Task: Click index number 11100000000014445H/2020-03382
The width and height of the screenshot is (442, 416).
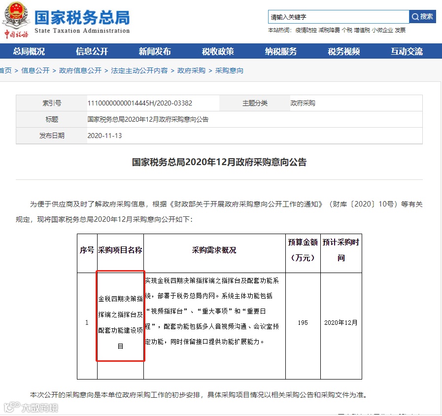Action: tap(140, 103)
